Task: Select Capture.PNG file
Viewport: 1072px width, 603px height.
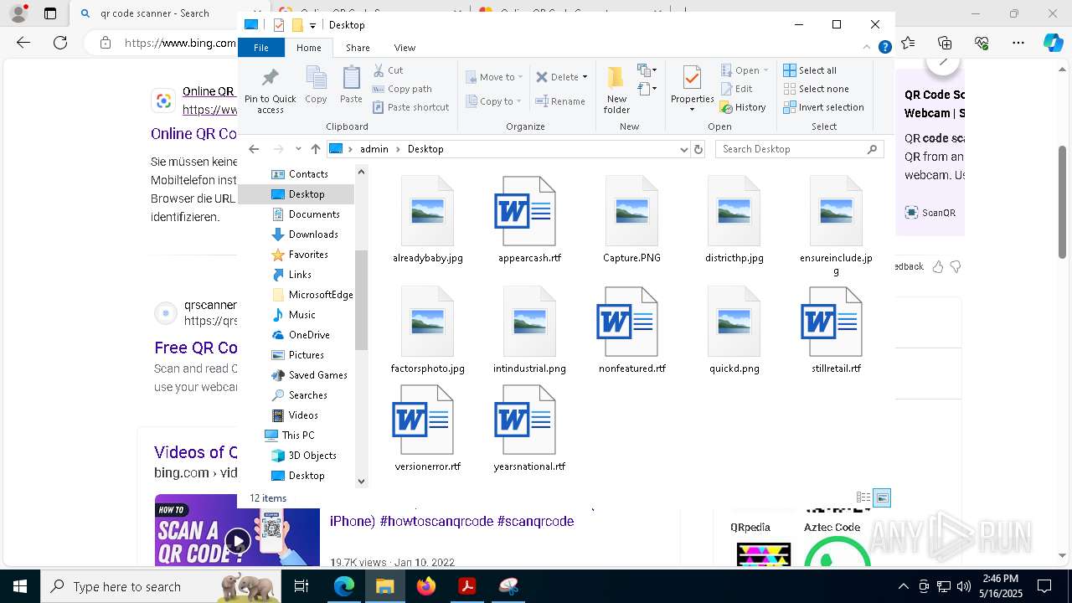Action: point(631,219)
